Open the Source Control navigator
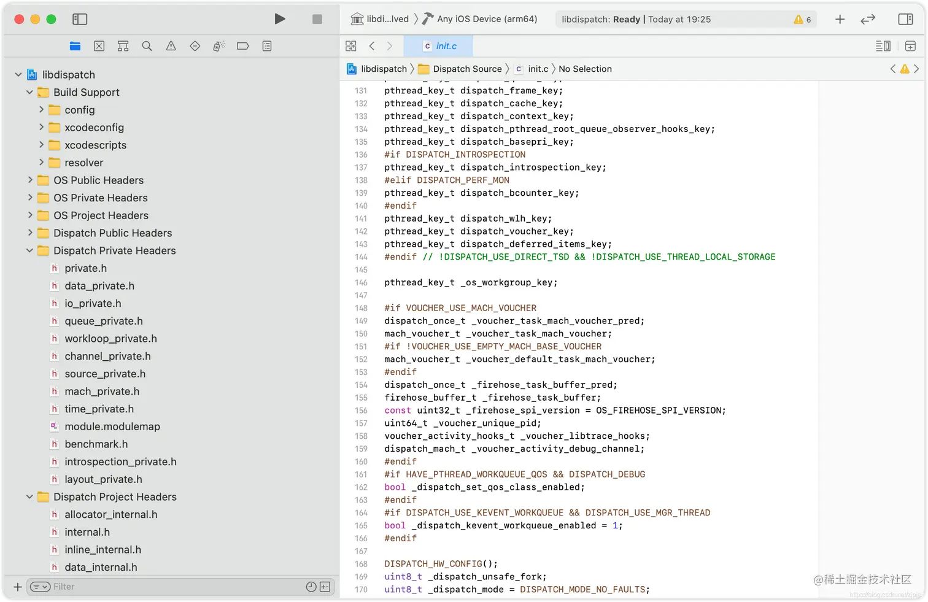Image resolution: width=928 pixels, height=602 pixels. pos(99,46)
